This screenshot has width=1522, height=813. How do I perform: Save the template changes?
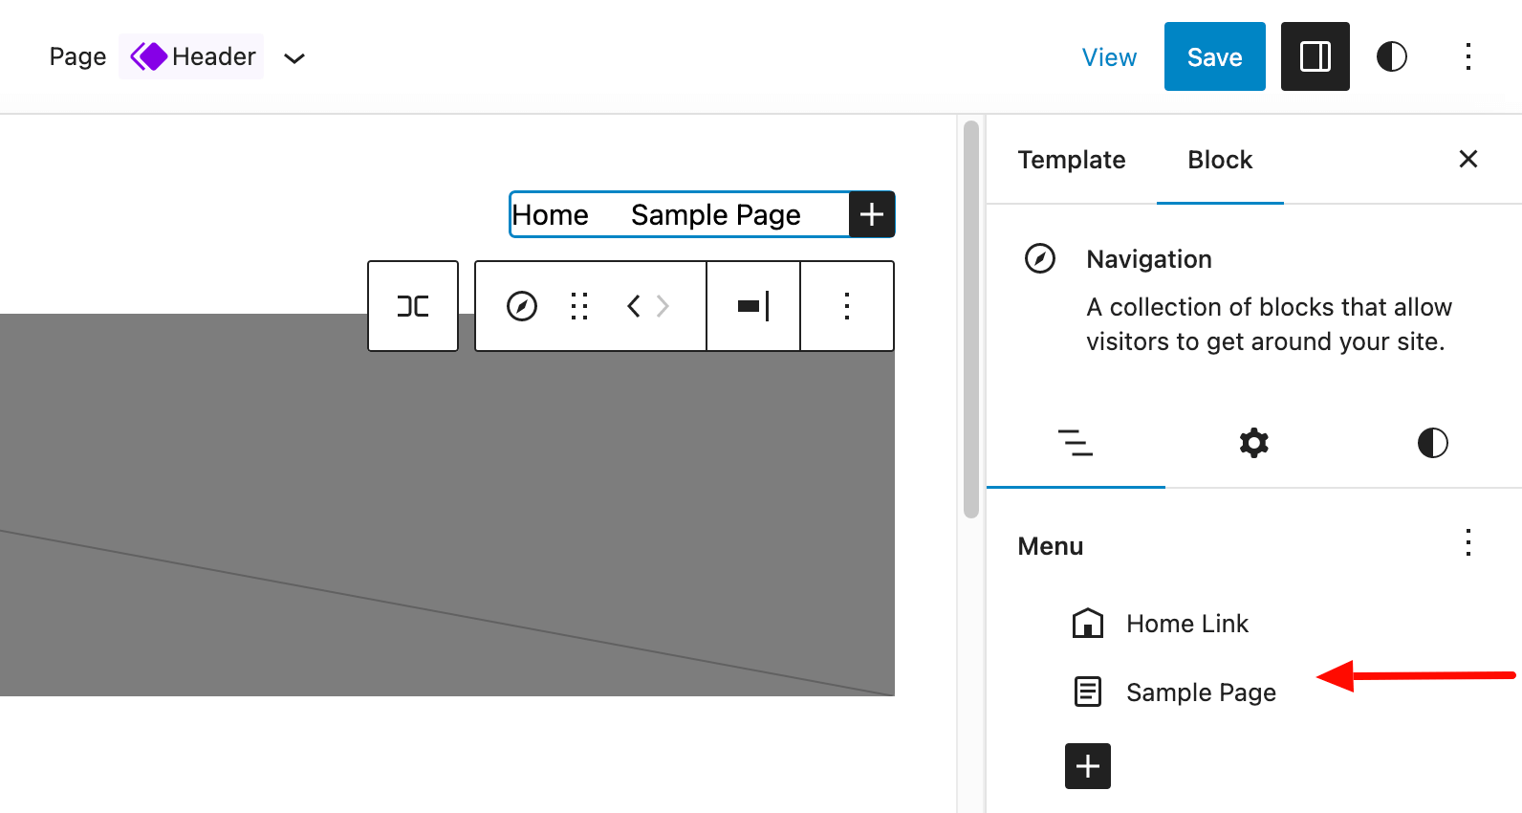1214,56
